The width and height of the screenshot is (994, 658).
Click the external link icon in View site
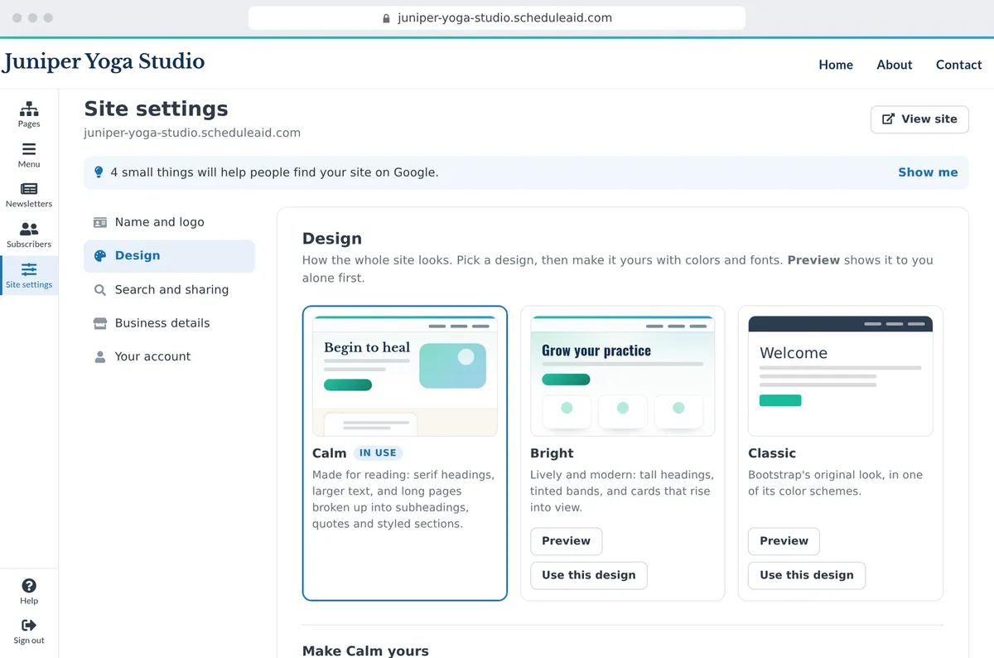(x=888, y=119)
